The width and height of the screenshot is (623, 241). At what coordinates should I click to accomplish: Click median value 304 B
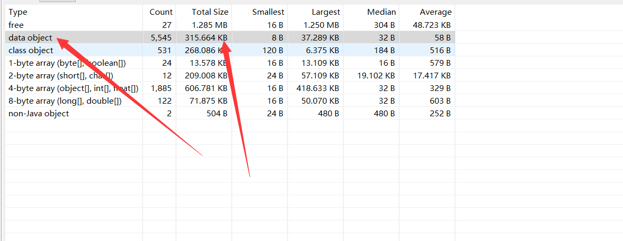384,25
